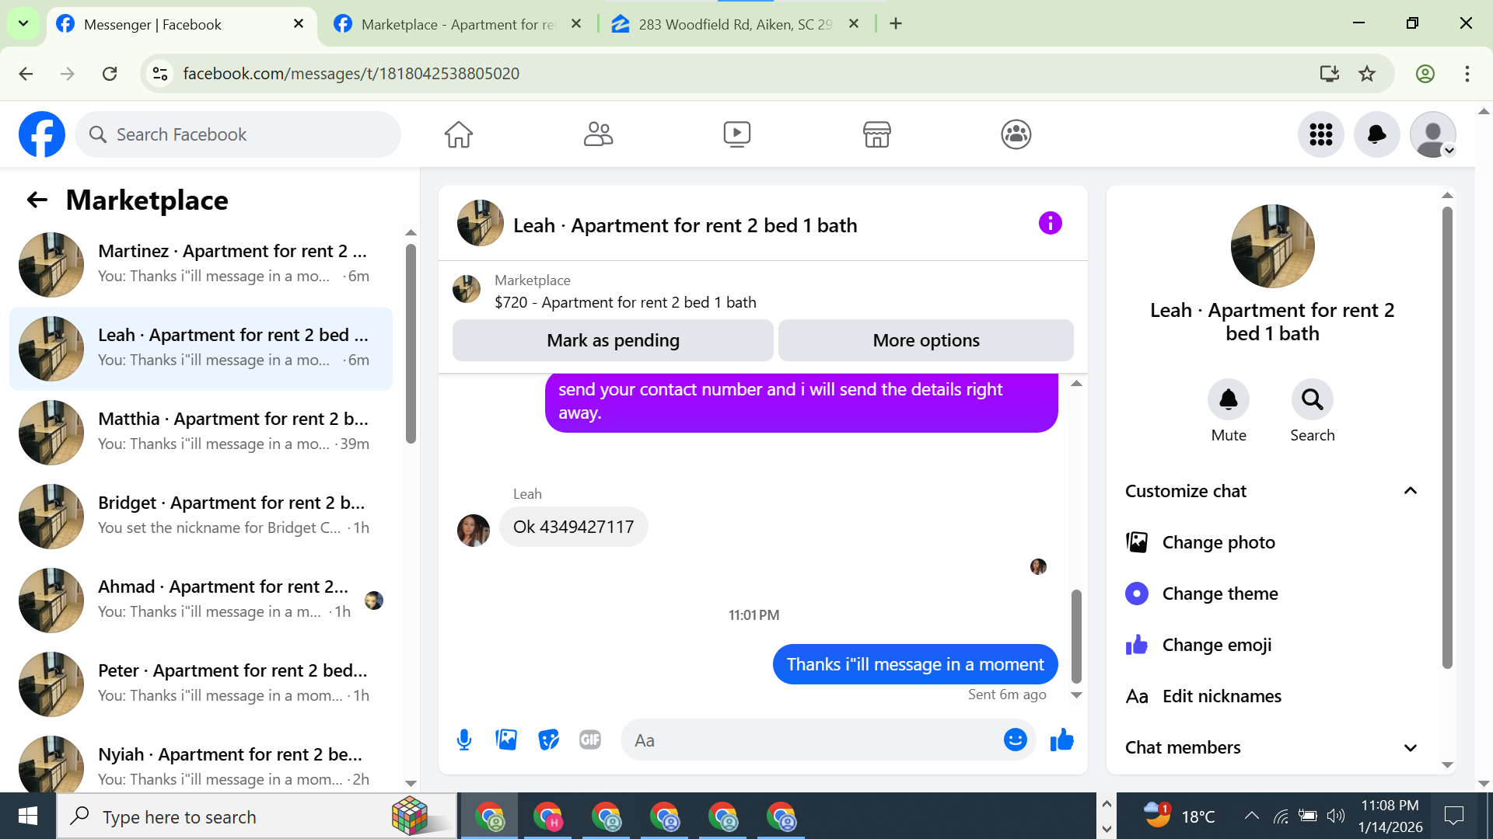Image resolution: width=1493 pixels, height=839 pixels.
Task: Mute this conversation's notifications
Action: coord(1228,400)
